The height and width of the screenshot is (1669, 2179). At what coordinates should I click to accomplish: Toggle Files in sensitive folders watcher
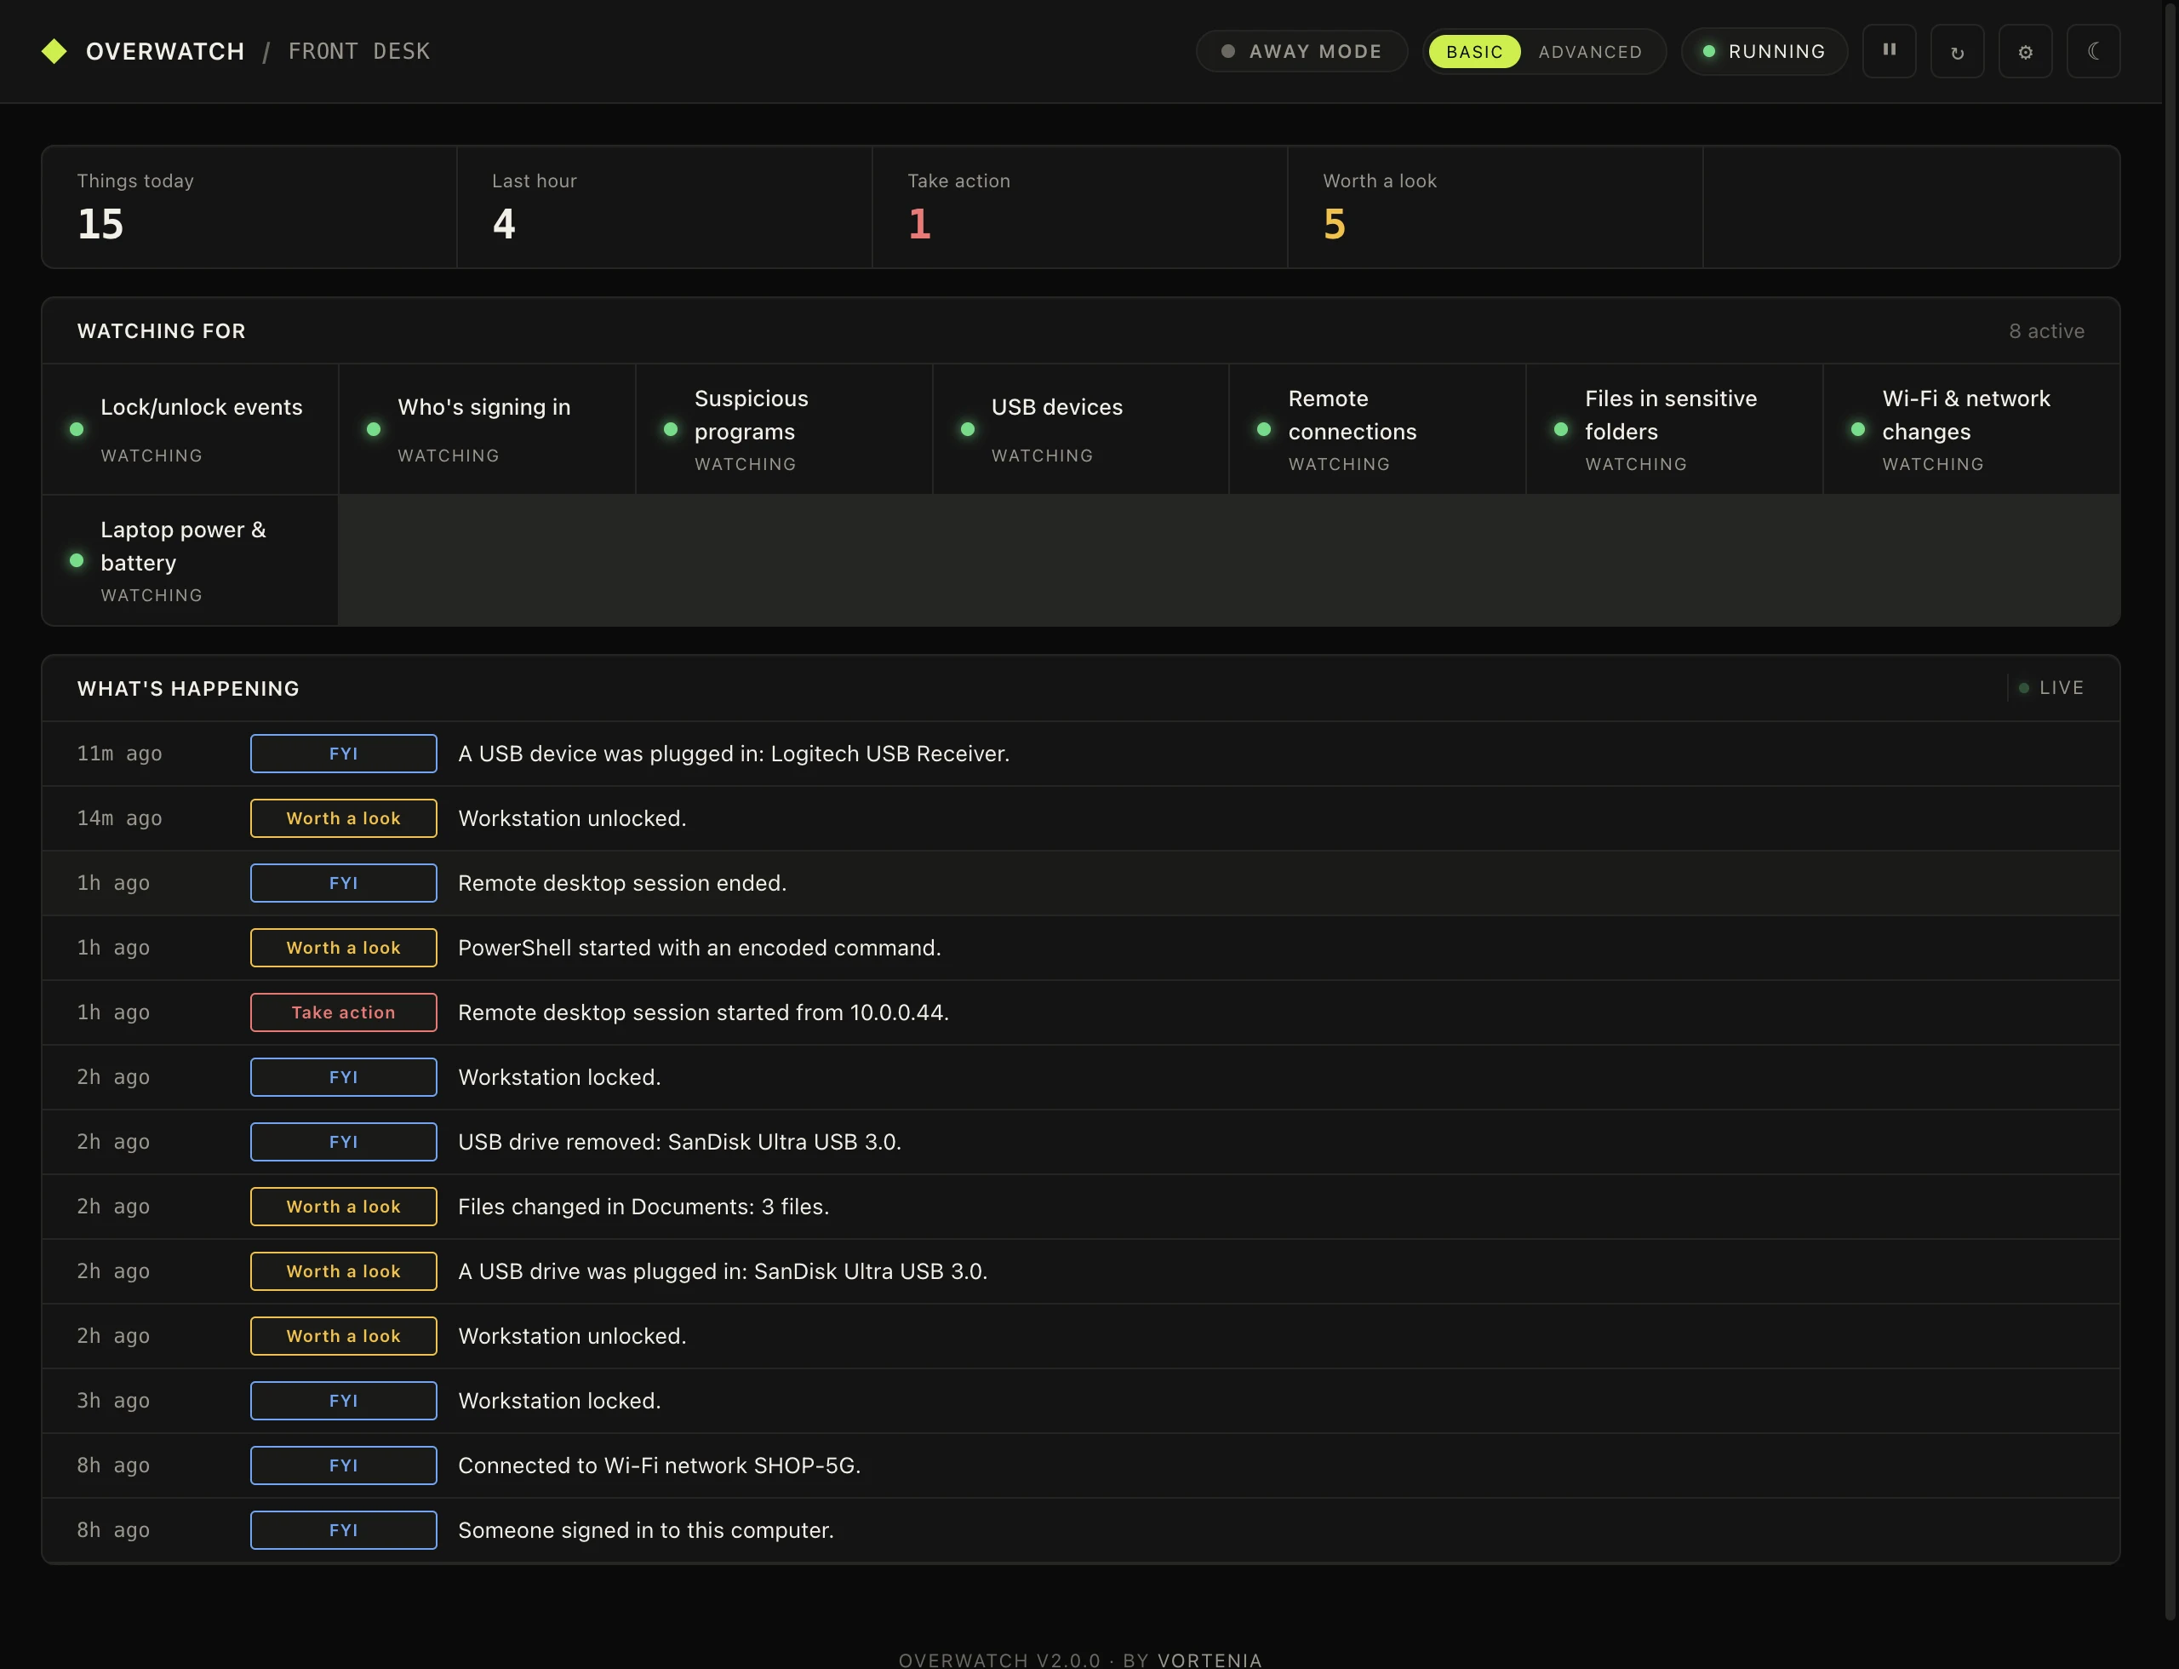[1674, 429]
